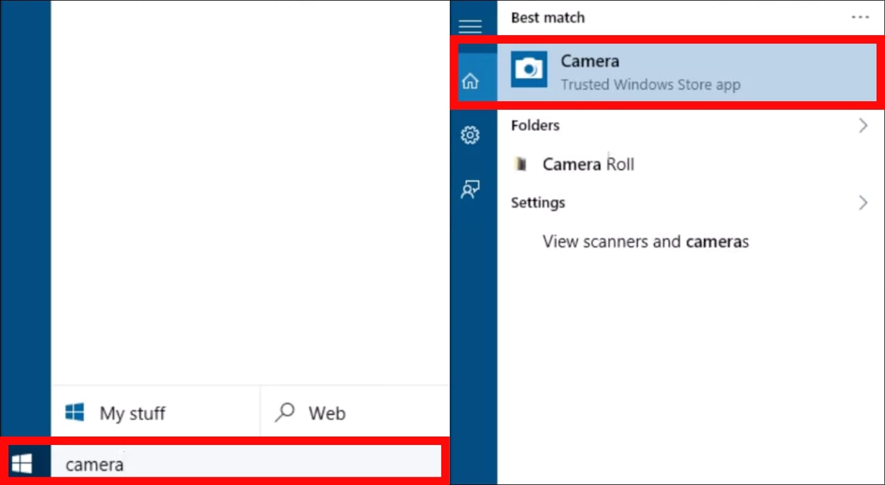Open the ellipsis options at top right
885x485 pixels.
tap(860, 17)
